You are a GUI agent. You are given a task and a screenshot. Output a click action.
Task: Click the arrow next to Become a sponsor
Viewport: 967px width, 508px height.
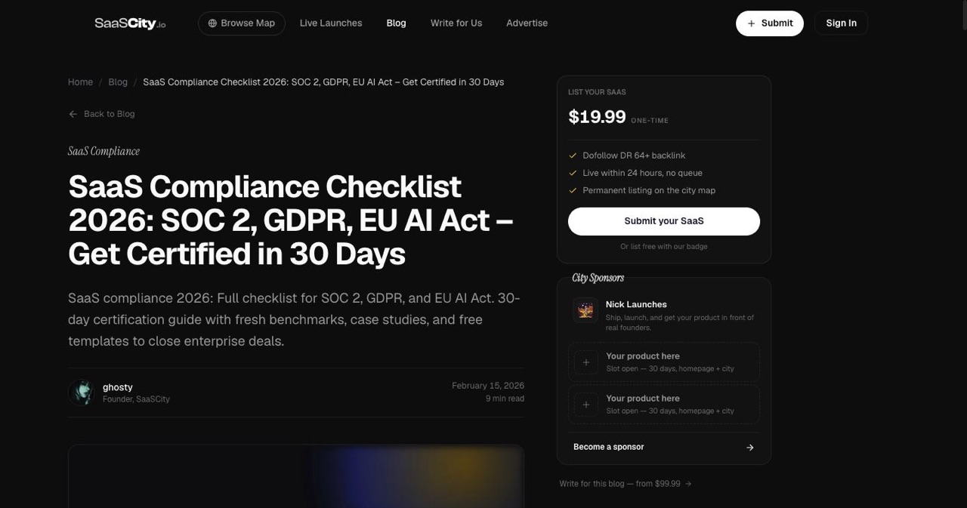tap(750, 448)
